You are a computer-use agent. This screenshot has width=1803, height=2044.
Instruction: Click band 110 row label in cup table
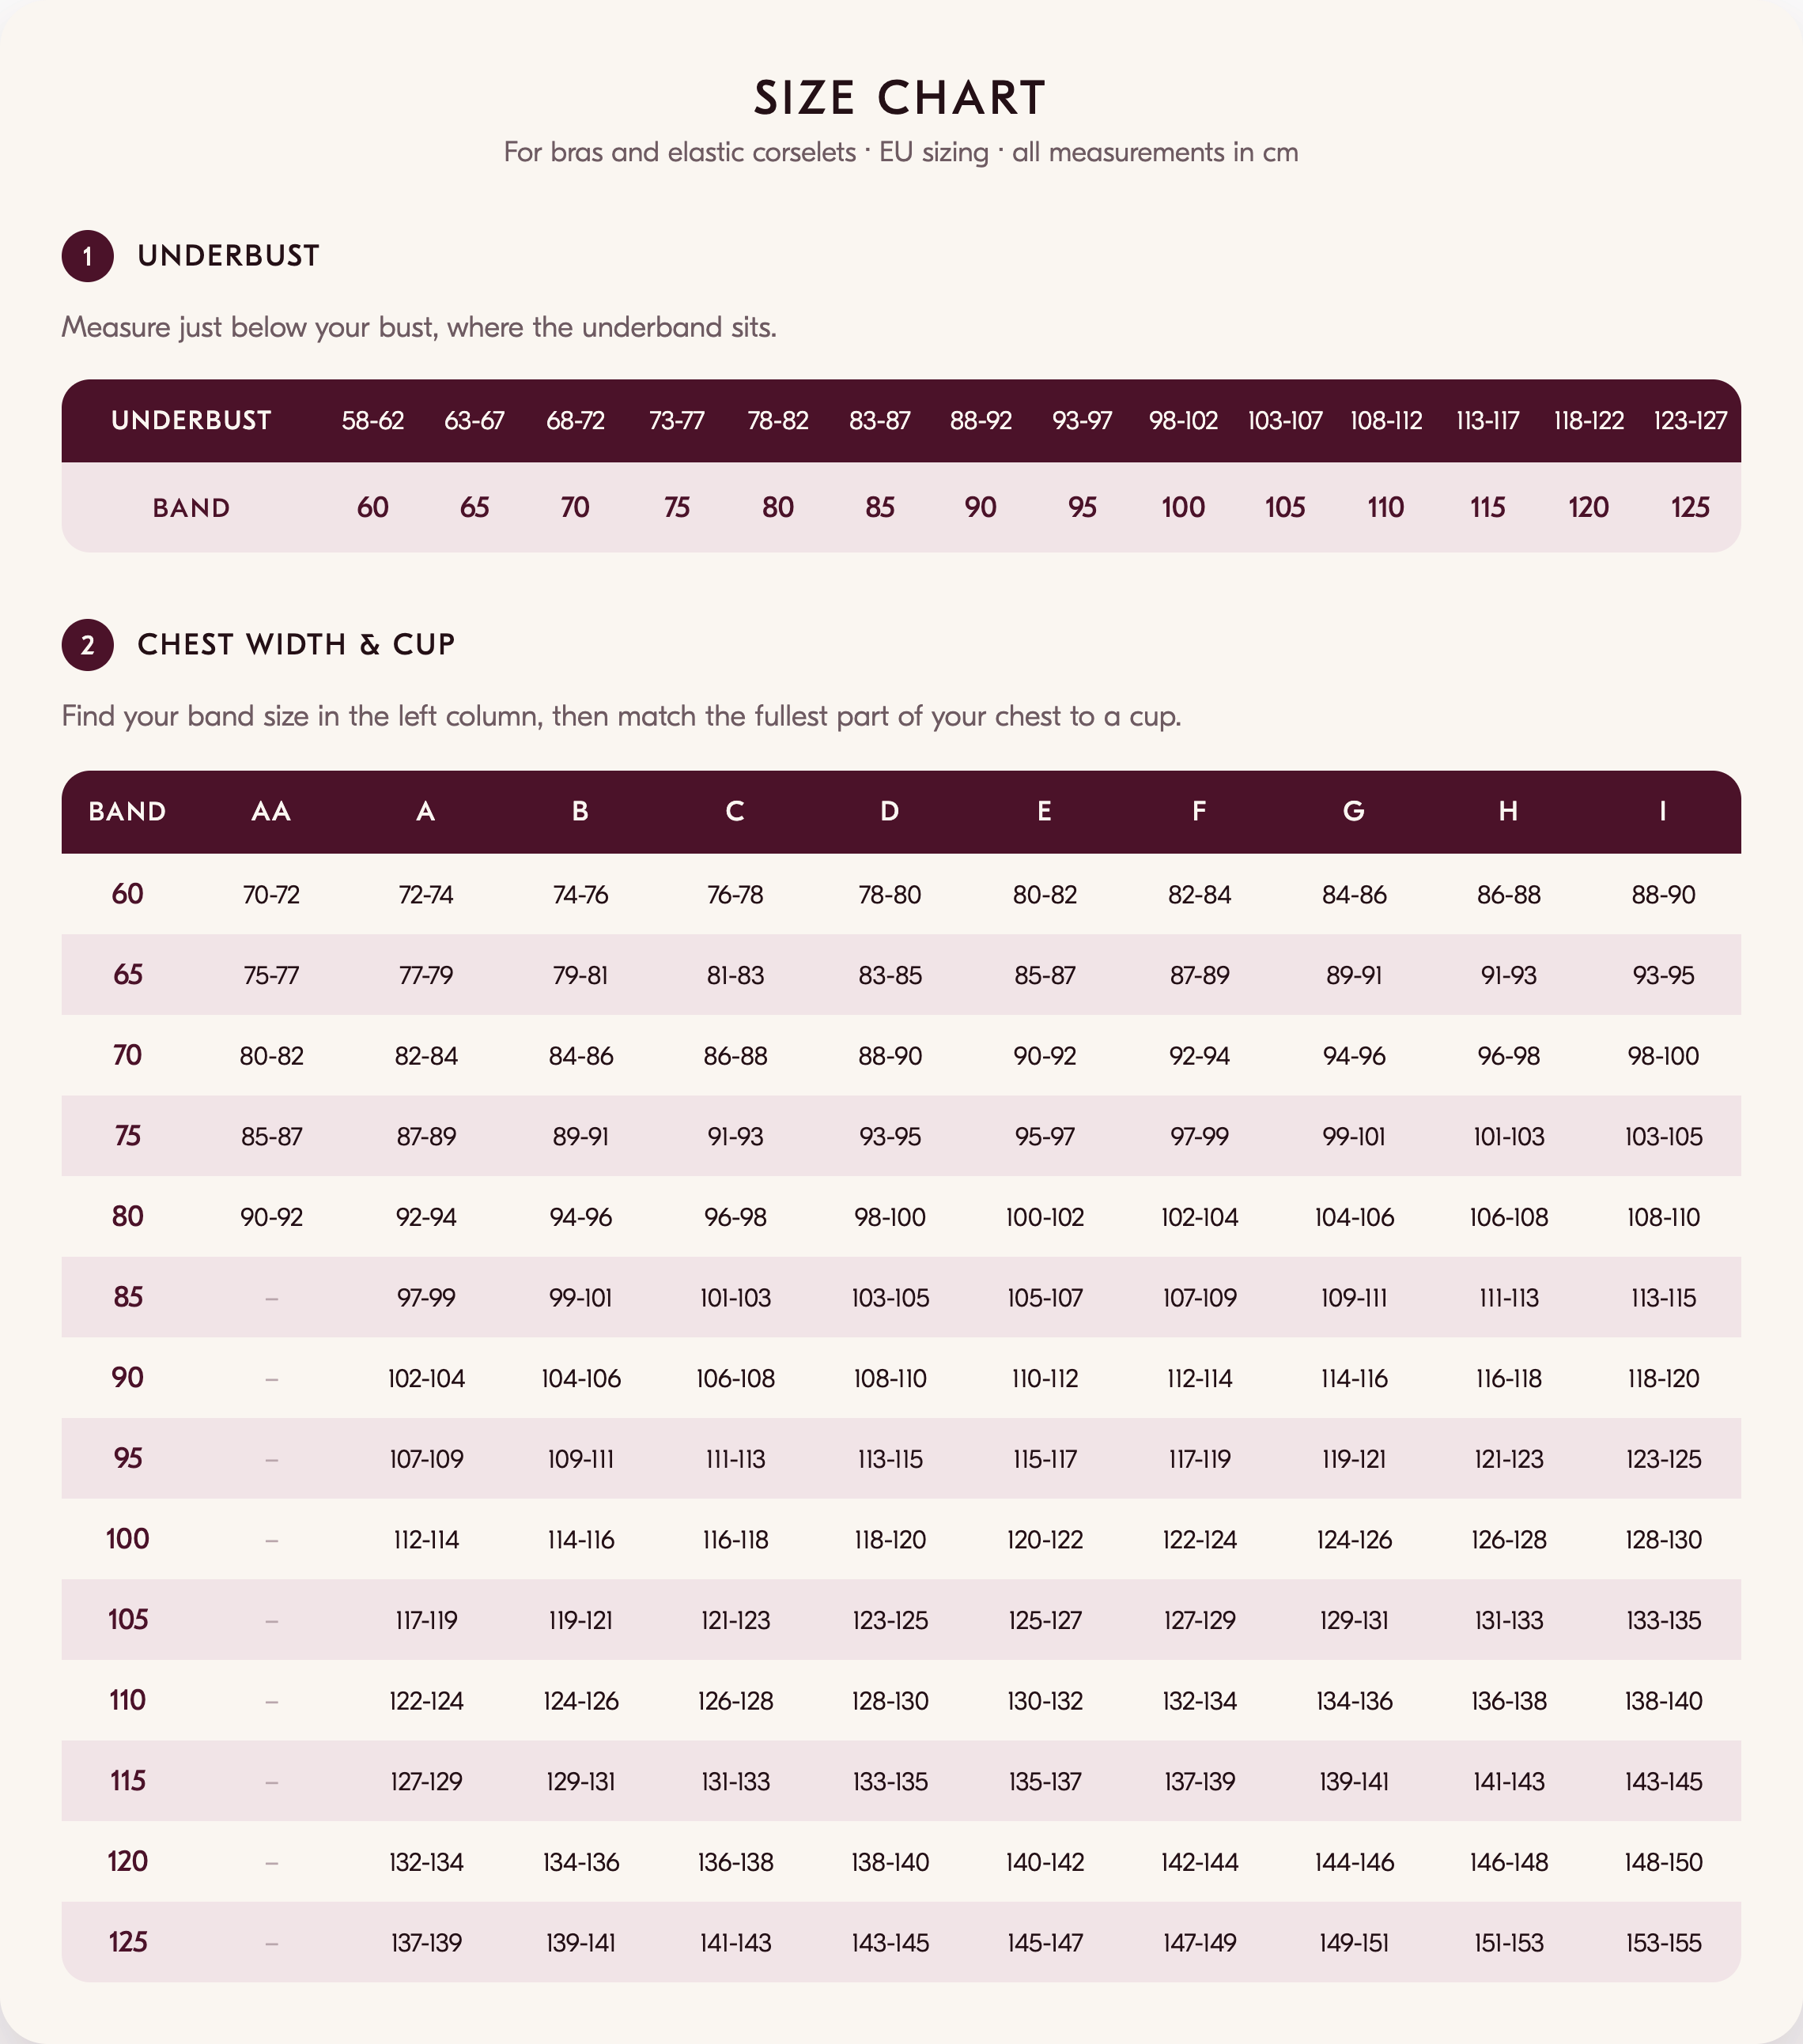(x=127, y=1700)
